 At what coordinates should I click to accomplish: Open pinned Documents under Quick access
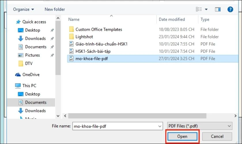pyautogui.click(x=36, y=47)
